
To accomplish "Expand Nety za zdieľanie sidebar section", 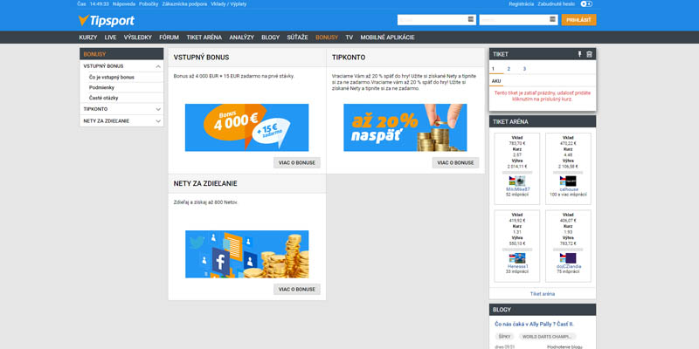I will (x=158, y=121).
